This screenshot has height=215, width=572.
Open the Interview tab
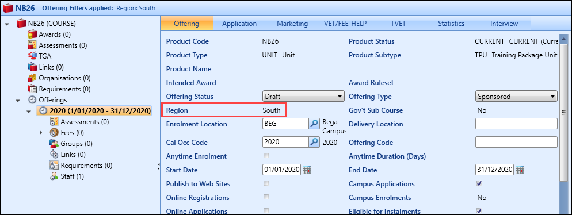(x=504, y=24)
